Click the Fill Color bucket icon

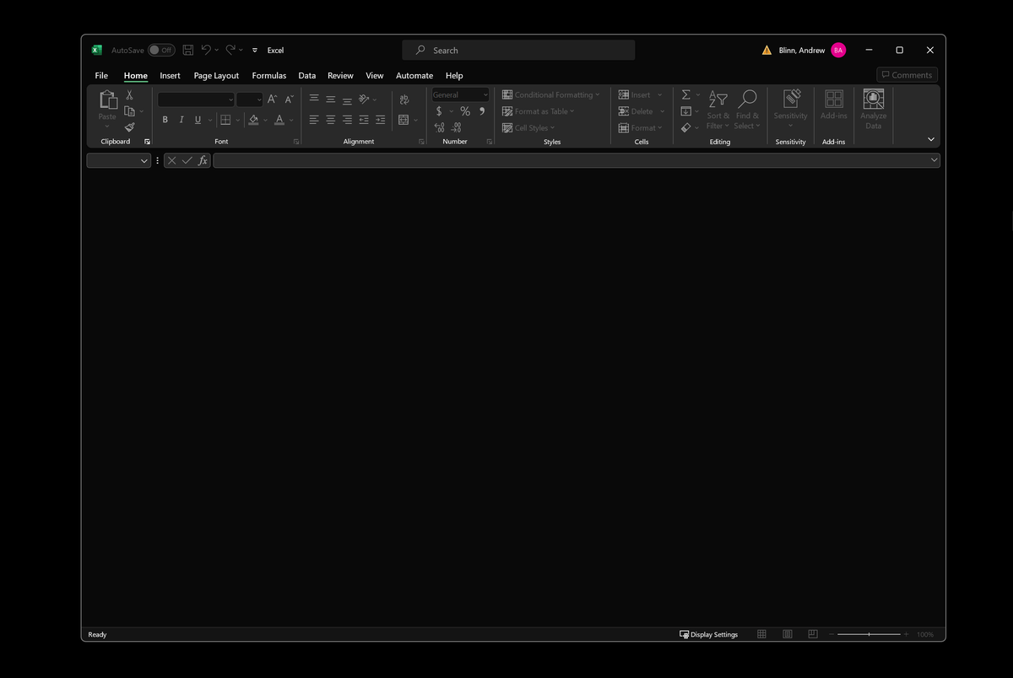(253, 120)
